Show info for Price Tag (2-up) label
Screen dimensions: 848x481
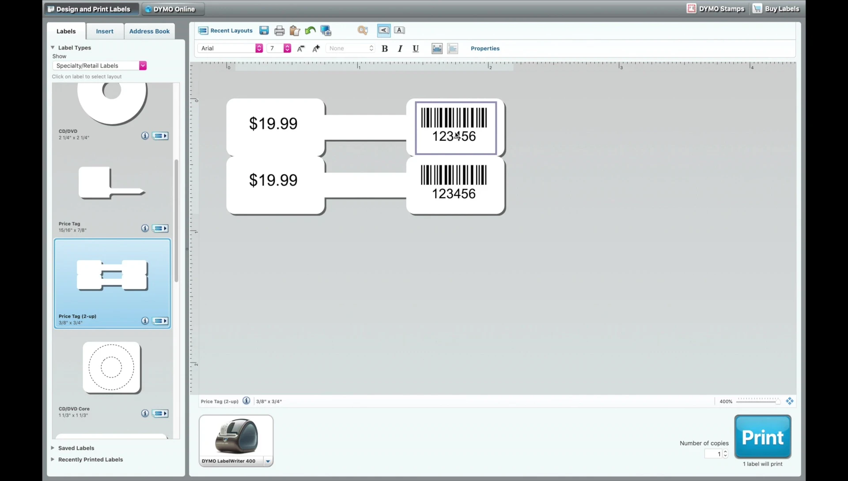(145, 321)
